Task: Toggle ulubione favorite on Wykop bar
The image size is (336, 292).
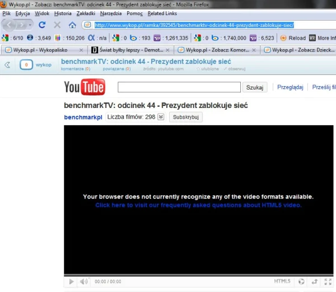Action: pos(207,69)
